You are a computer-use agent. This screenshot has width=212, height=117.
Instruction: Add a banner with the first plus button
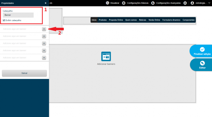pos(44,29)
